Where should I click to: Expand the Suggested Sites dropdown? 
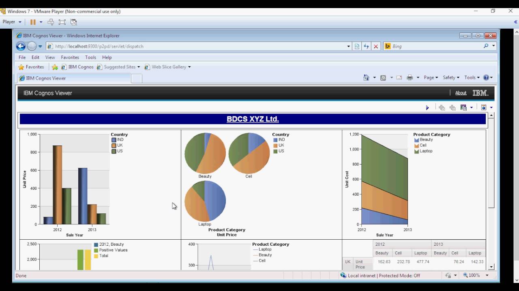pos(139,67)
